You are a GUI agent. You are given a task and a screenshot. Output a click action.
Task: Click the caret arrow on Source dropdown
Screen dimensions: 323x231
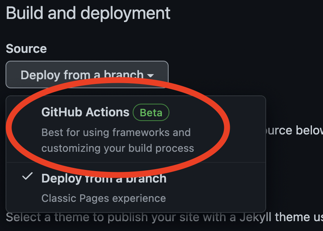pyautogui.click(x=150, y=75)
